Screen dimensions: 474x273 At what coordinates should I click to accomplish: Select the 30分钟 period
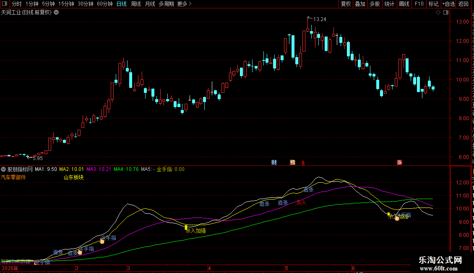point(86,4)
